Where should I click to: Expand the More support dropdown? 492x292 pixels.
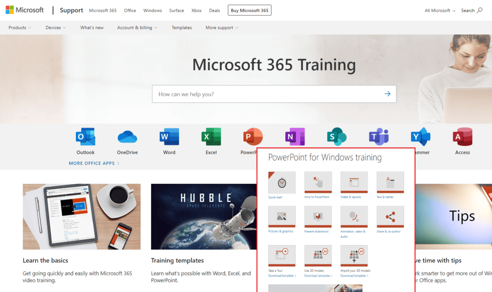(222, 28)
